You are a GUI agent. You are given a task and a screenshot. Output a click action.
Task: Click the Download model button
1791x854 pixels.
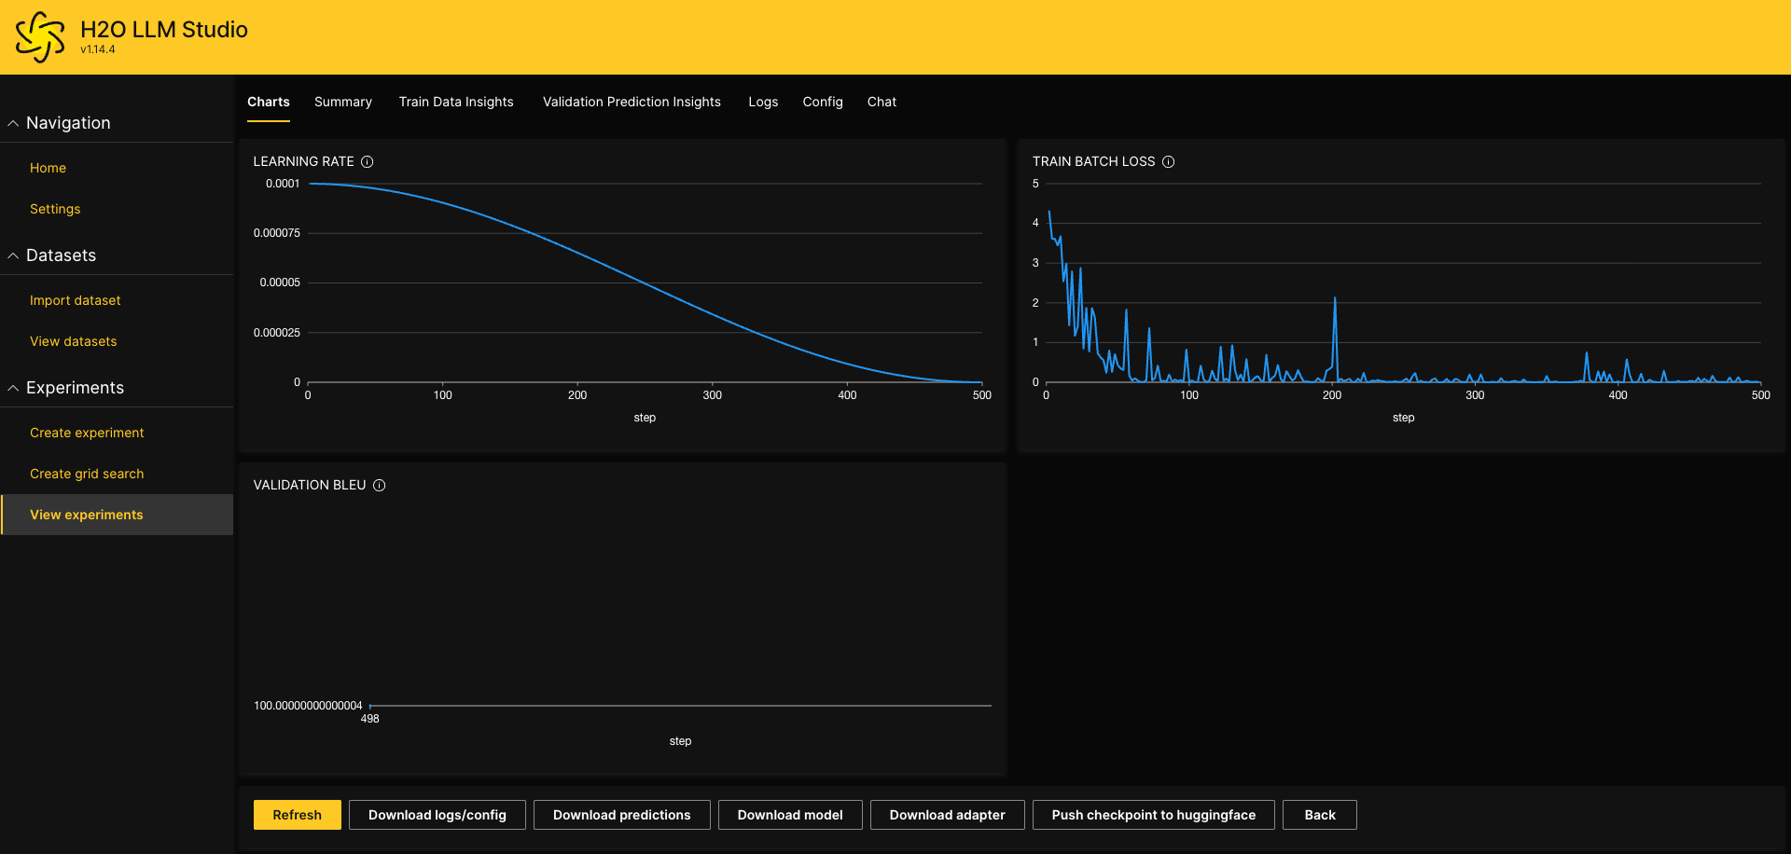pyautogui.click(x=790, y=815)
